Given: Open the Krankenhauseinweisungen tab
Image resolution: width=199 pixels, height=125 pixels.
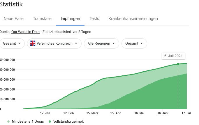Looking at the screenshot, I should 133,19.
